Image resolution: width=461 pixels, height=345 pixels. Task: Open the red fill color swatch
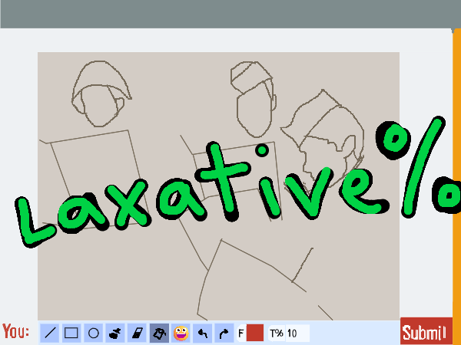pos(255,333)
